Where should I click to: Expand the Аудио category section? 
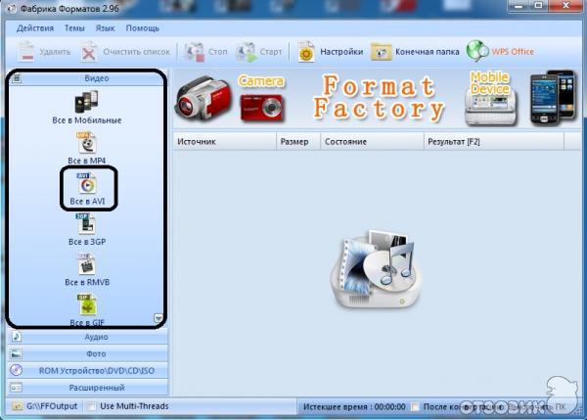click(x=87, y=337)
